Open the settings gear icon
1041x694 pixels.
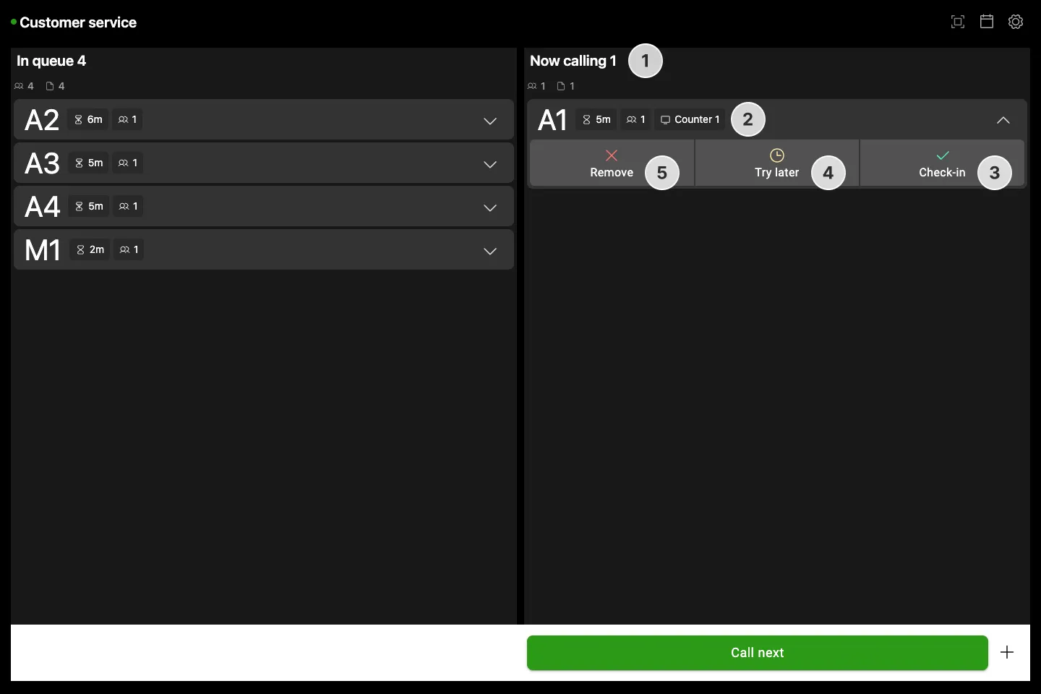coord(1016,22)
